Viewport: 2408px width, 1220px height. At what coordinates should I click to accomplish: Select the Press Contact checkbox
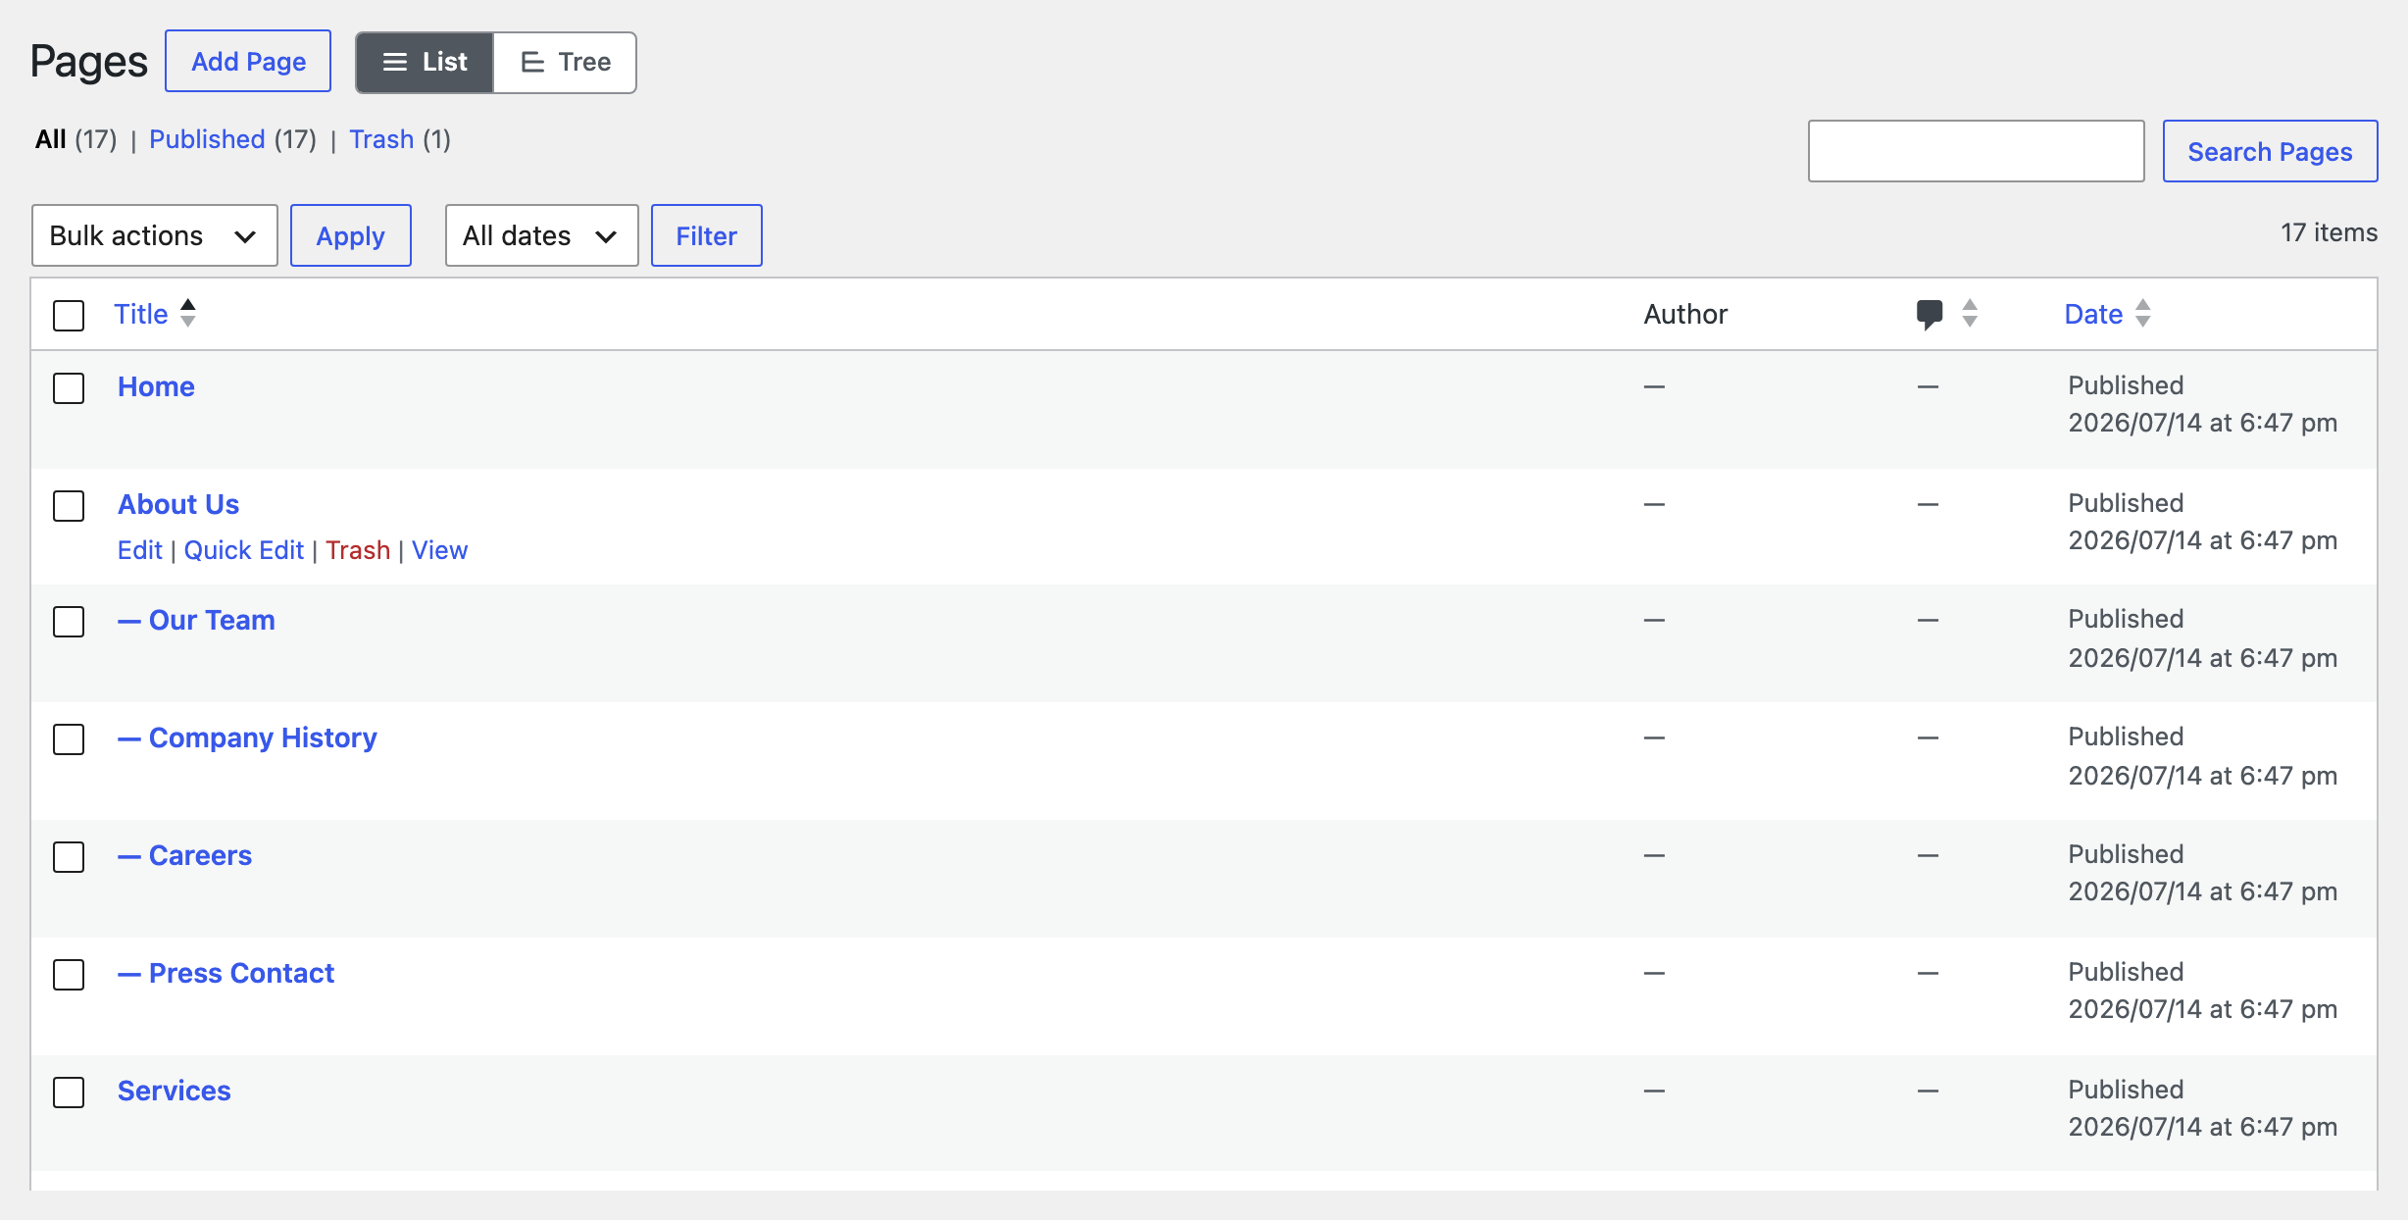[x=69, y=975]
